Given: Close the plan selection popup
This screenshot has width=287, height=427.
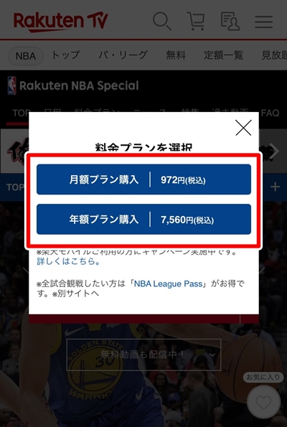Looking at the screenshot, I should pyautogui.click(x=243, y=128).
